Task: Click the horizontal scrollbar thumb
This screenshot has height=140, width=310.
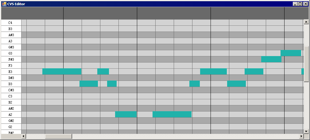Action: [59, 136]
